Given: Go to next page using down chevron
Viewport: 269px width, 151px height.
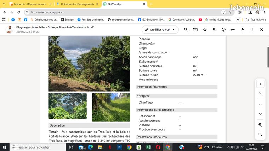Looking at the screenshot, I should pos(260,114).
